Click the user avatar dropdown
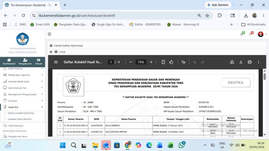Image resolution: width=269 pixels, height=151 pixels. tap(262, 34)
